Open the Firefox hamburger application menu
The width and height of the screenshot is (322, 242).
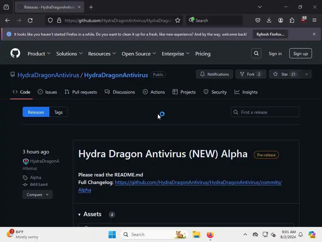[x=314, y=20]
